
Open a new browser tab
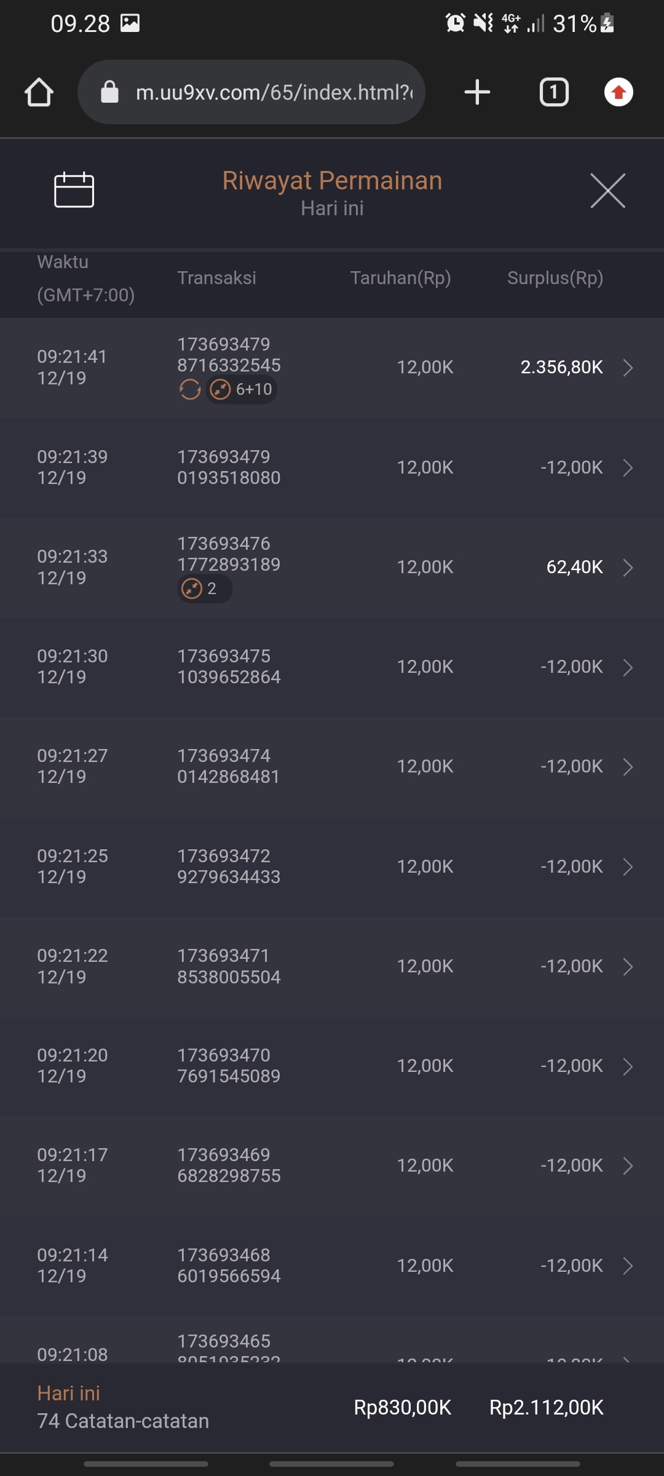pos(477,92)
